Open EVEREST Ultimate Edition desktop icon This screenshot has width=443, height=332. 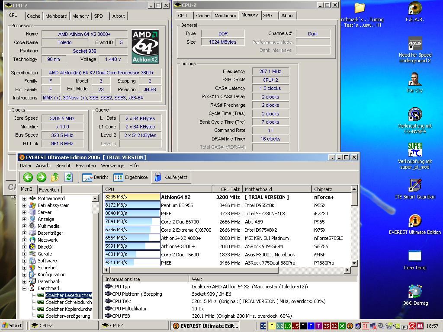click(x=415, y=224)
